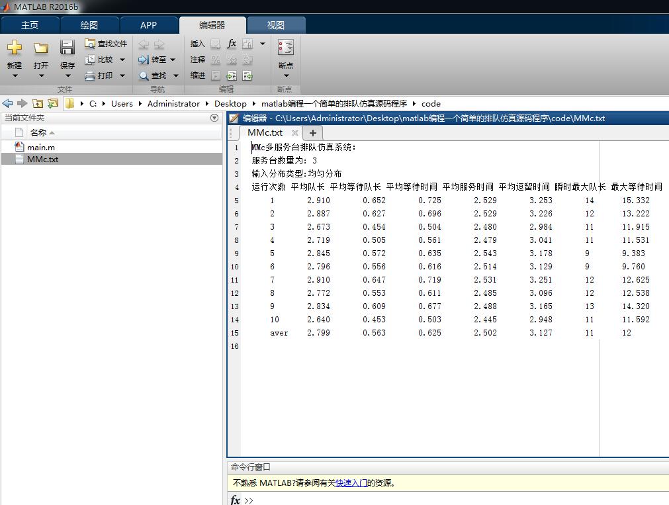Click the percent comment icon beside 注释
Viewport: 669px width, 505px height.
(216, 60)
